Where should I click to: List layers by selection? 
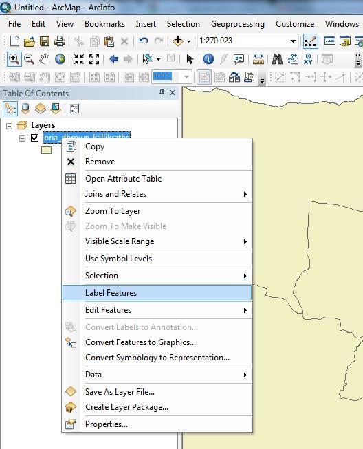pyautogui.click(x=56, y=109)
